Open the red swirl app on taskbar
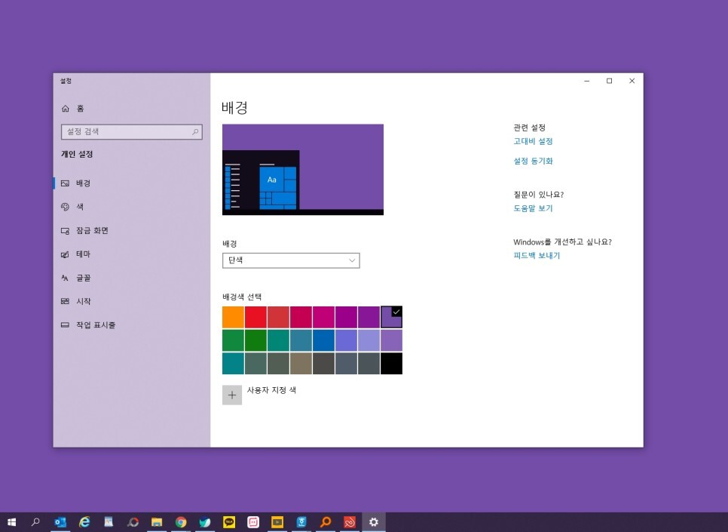Image resolution: width=728 pixels, height=532 pixels. pos(350,522)
